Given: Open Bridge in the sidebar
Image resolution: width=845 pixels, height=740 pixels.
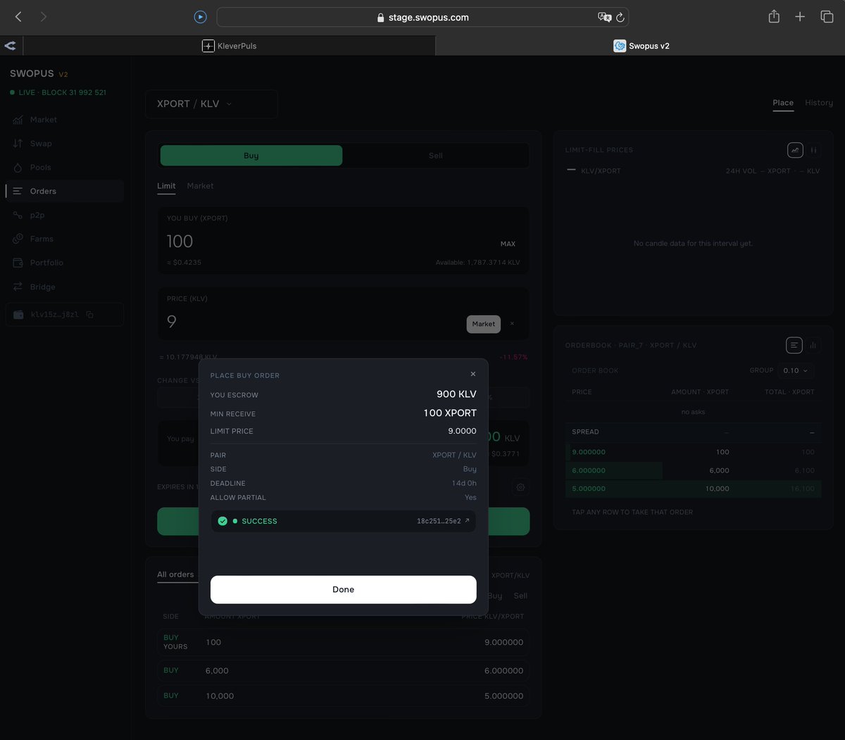Looking at the screenshot, I should click(x=65, y=287).
